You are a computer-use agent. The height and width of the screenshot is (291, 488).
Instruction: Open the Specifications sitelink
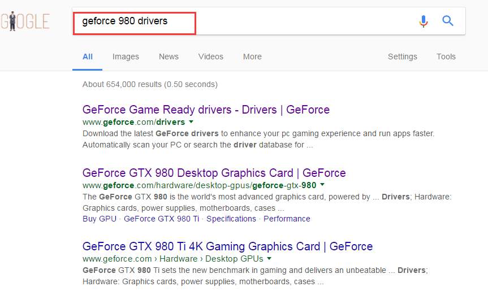[x=231, y=219]
